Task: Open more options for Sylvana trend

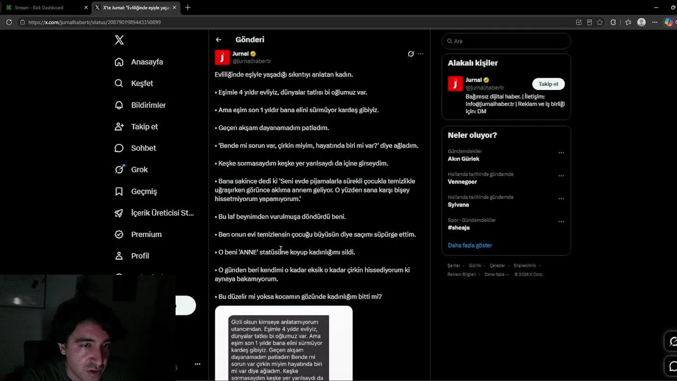Action: tap(561, 199)
